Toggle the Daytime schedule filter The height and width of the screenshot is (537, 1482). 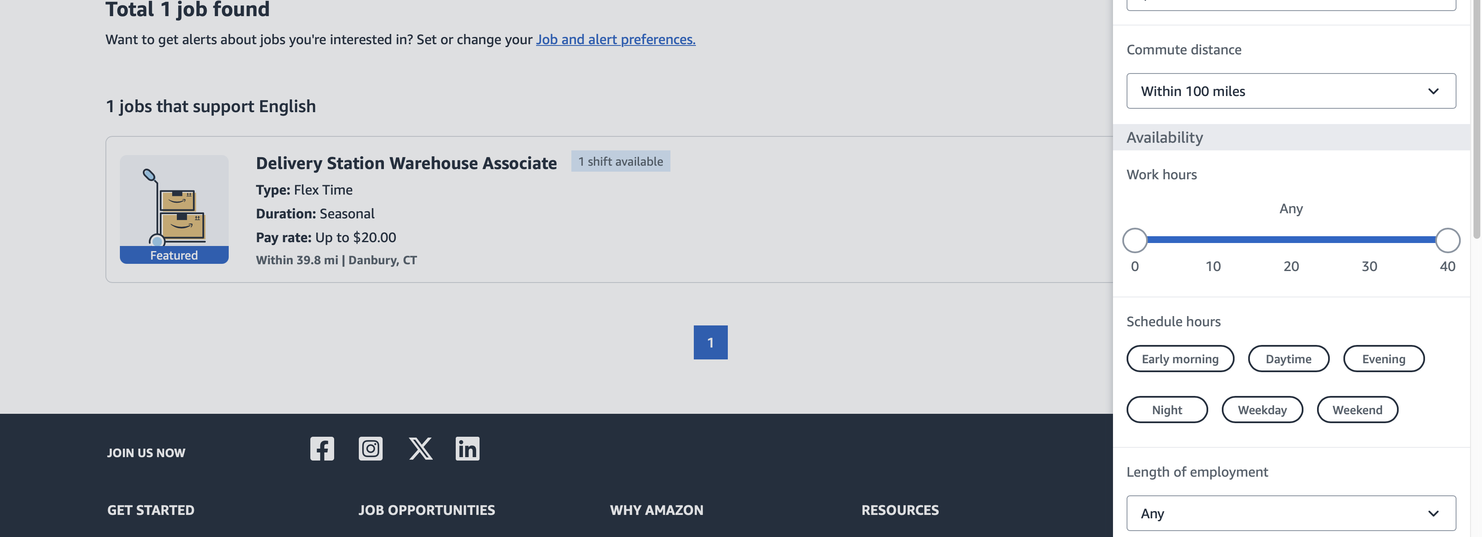click(x=1288, y=359)
